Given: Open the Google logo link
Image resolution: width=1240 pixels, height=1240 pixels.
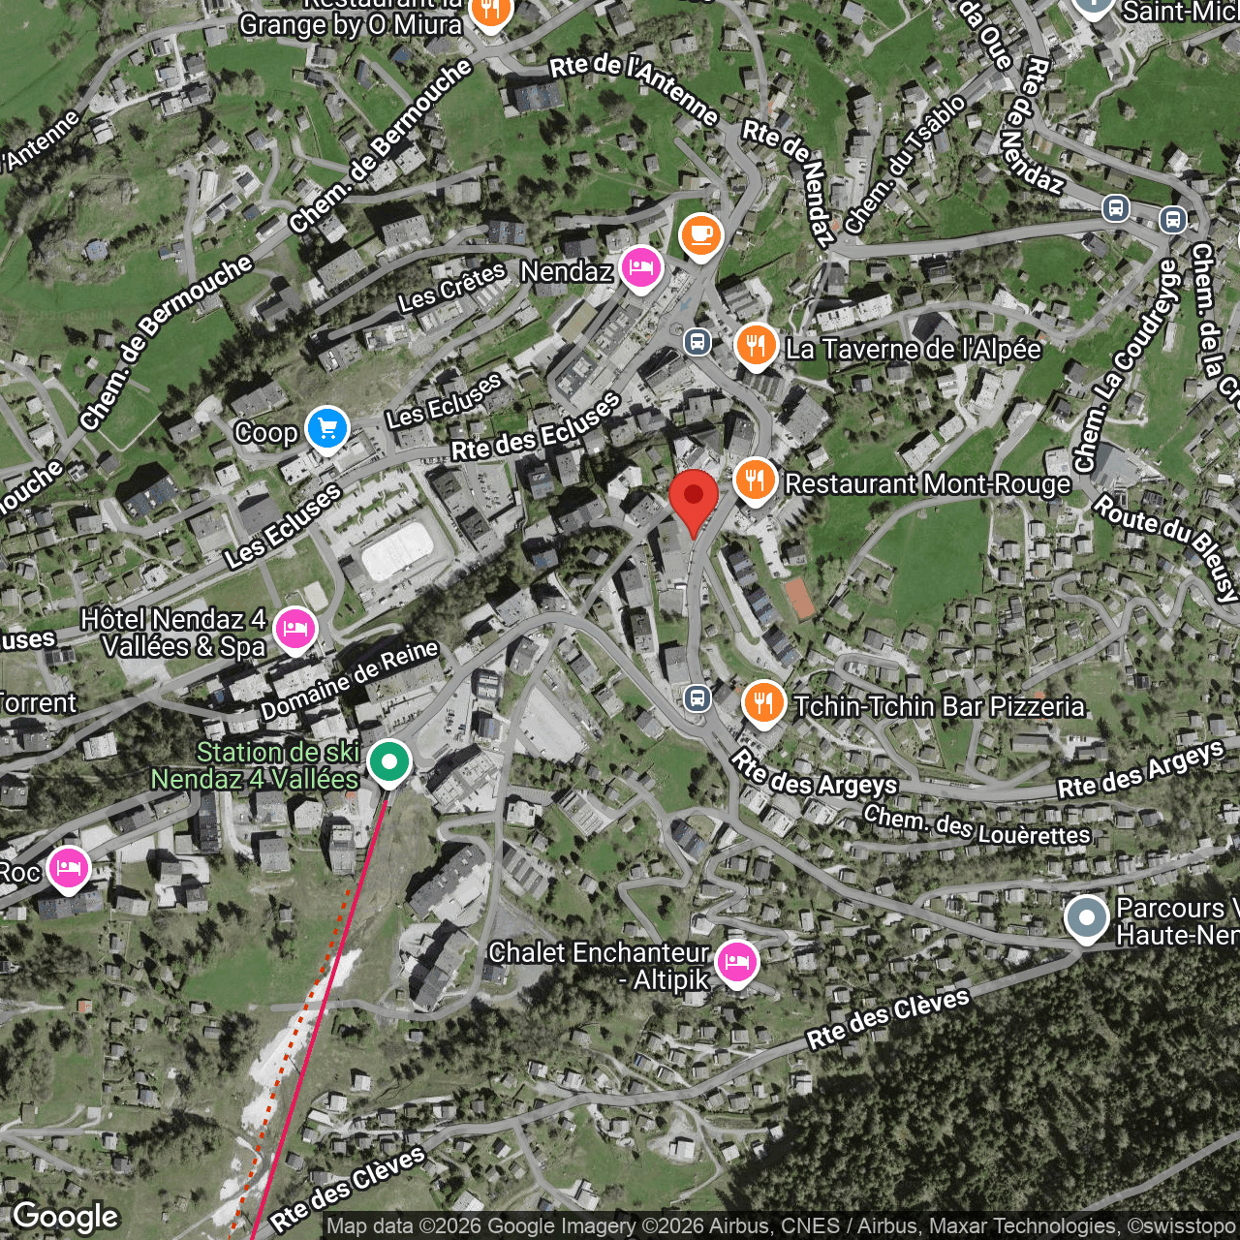Looking at the screenshot, I should tap(66, 1217).
